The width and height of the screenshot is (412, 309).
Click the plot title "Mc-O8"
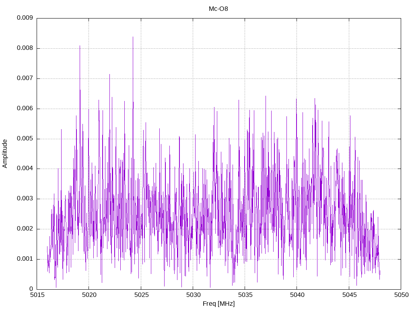218,9
